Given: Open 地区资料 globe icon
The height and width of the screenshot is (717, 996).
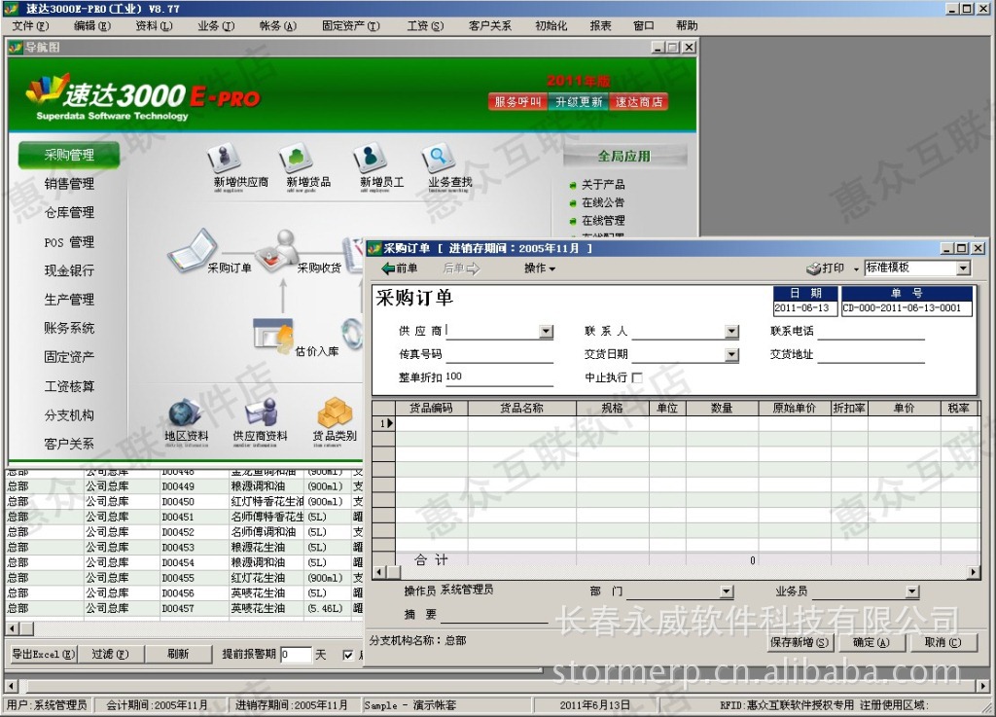Looking at the screenshot, I should tap(185, 412).
